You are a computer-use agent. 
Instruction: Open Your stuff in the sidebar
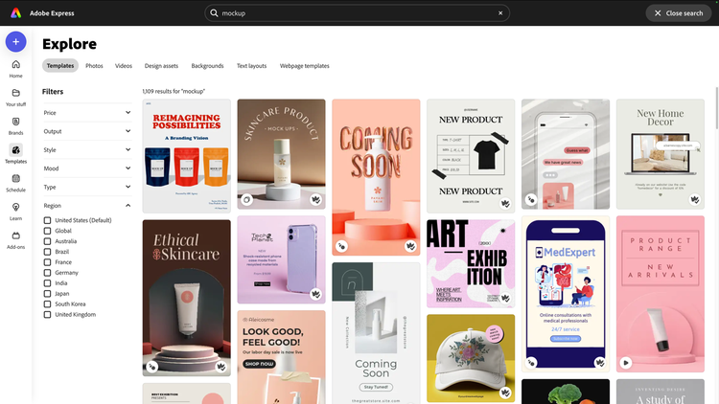click(15, 98)
